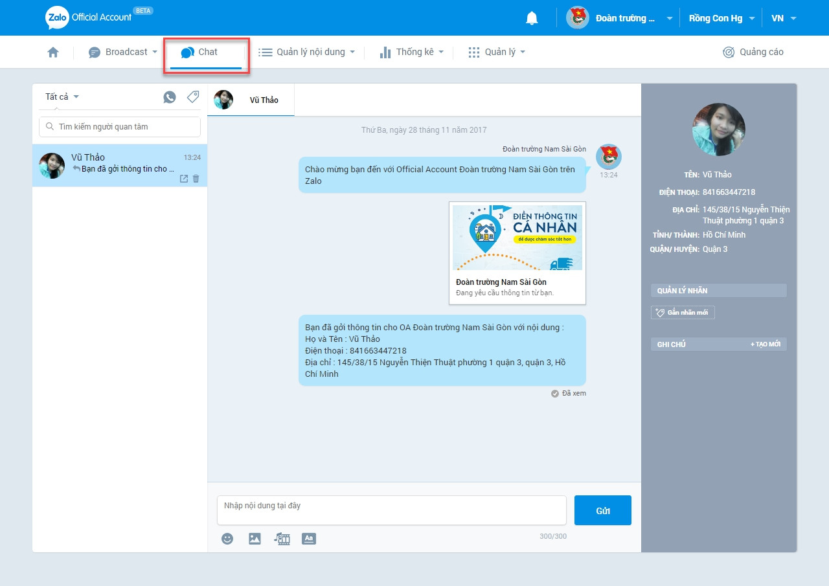829x586 pixels.
Task: Click the Gửi send button
Action: pyautogui.click(x=603, y=511)
